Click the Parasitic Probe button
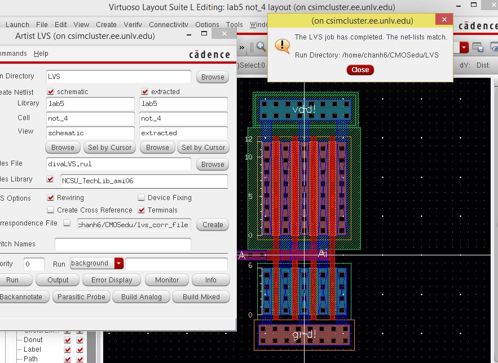This screenshot has height=363, width=498. [x=82, y=297]
